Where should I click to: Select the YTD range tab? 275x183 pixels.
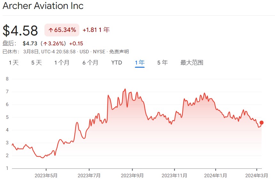(x=117, y=63)
